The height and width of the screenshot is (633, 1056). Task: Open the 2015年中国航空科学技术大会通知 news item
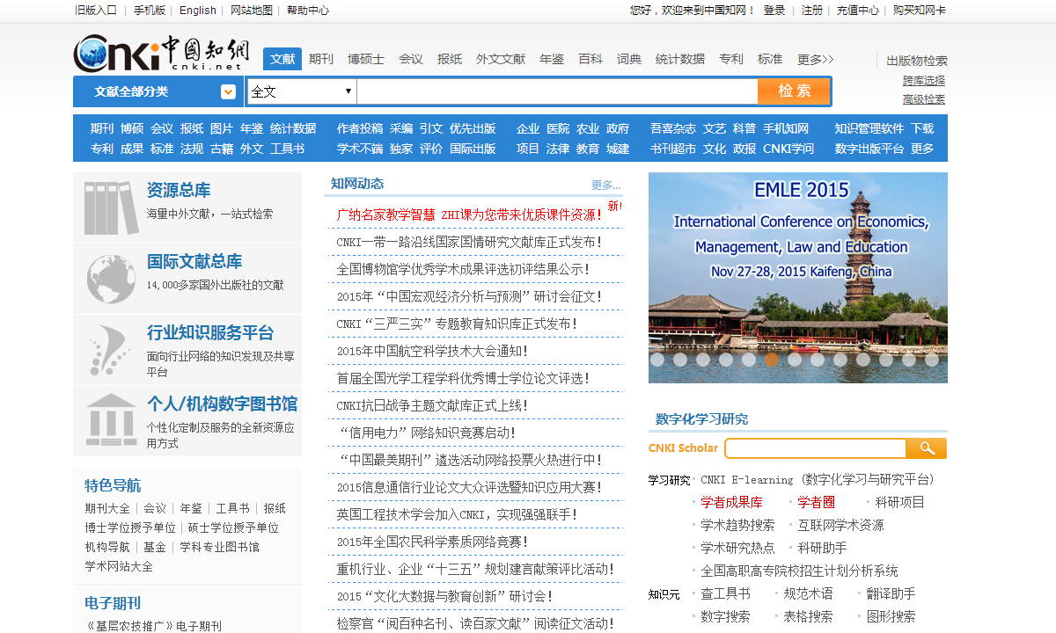click(x=432, y=351)
